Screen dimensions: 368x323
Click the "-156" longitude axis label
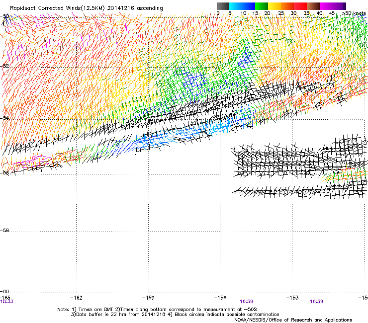(220, 298)
